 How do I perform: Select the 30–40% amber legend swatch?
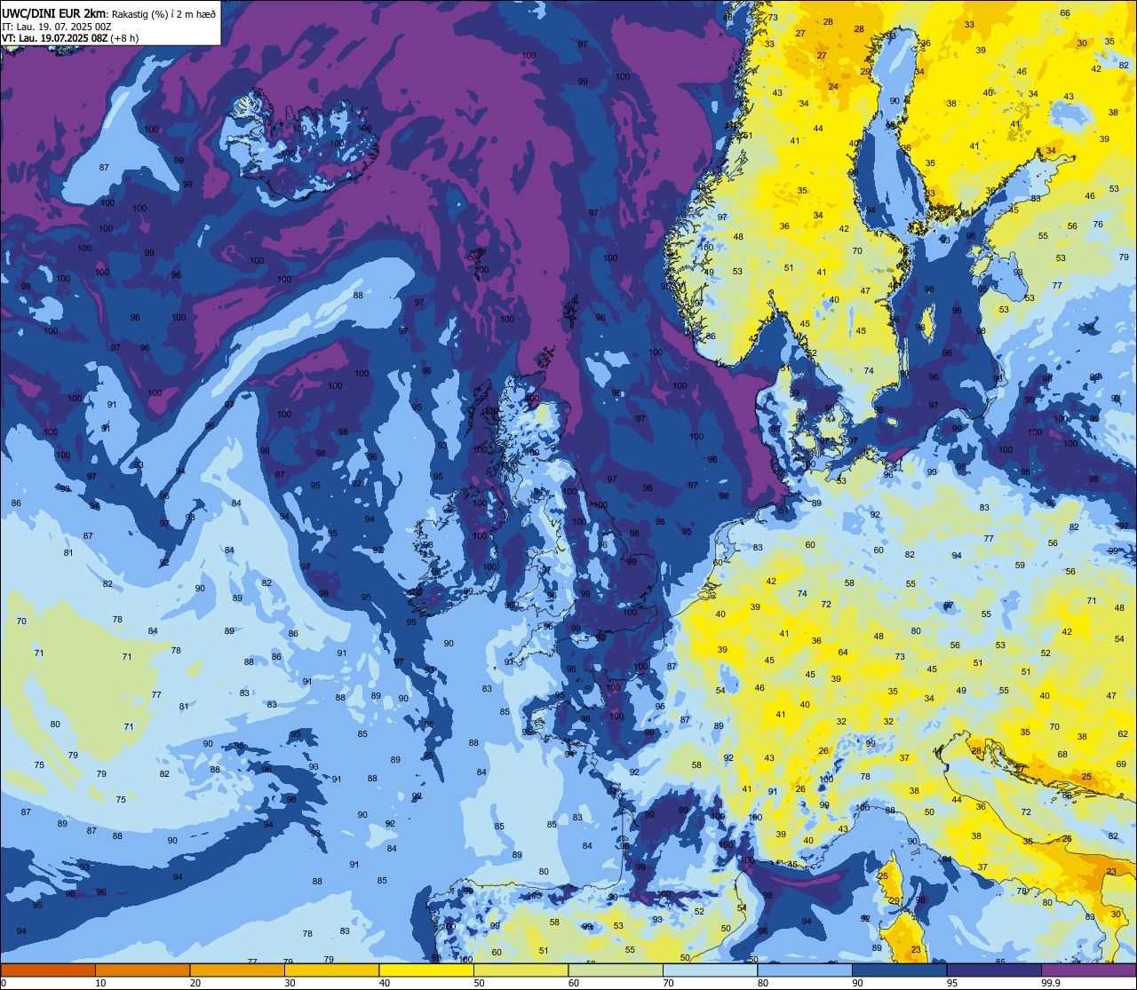(331, 970)
